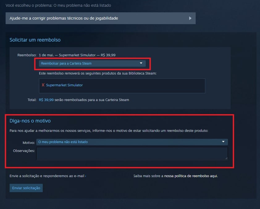Screen dimensions: 260x209
Task: Click the Observações field label
Action: [24, 151]
